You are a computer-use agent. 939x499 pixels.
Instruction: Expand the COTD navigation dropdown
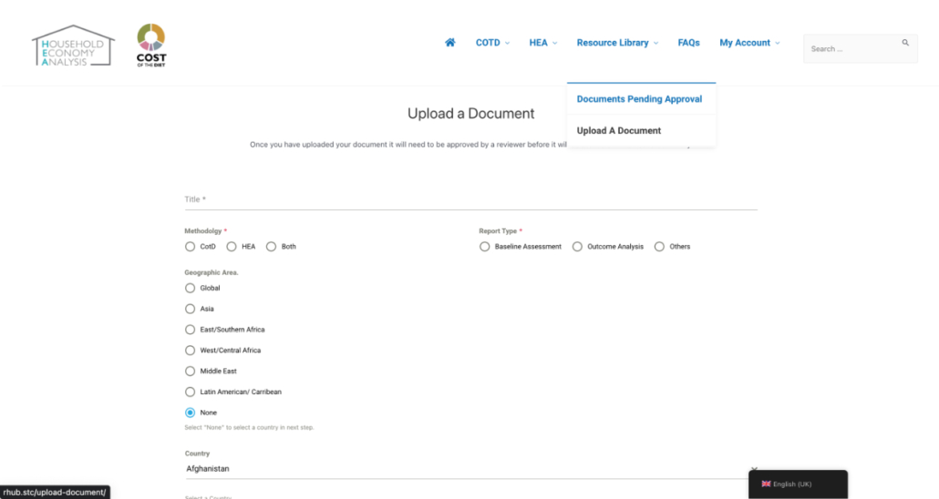point(492,43)
